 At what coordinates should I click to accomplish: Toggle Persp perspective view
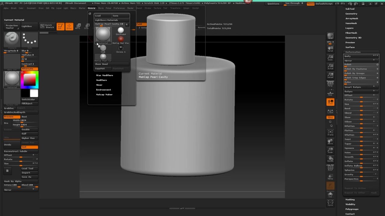330,84
